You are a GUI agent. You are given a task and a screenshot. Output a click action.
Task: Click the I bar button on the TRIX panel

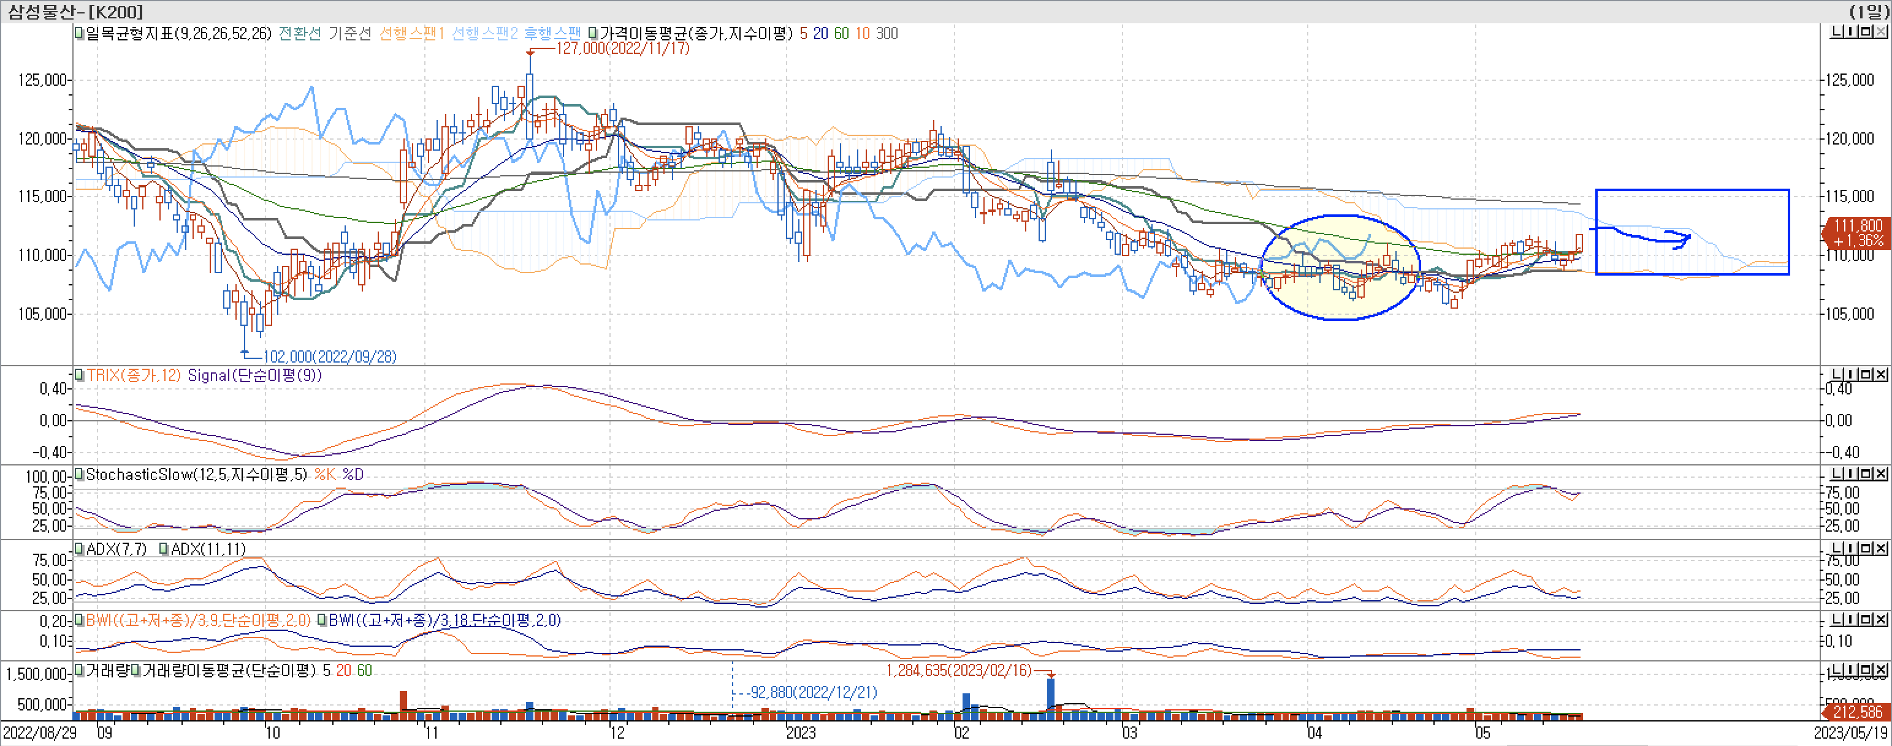[x=1851, y=374]
